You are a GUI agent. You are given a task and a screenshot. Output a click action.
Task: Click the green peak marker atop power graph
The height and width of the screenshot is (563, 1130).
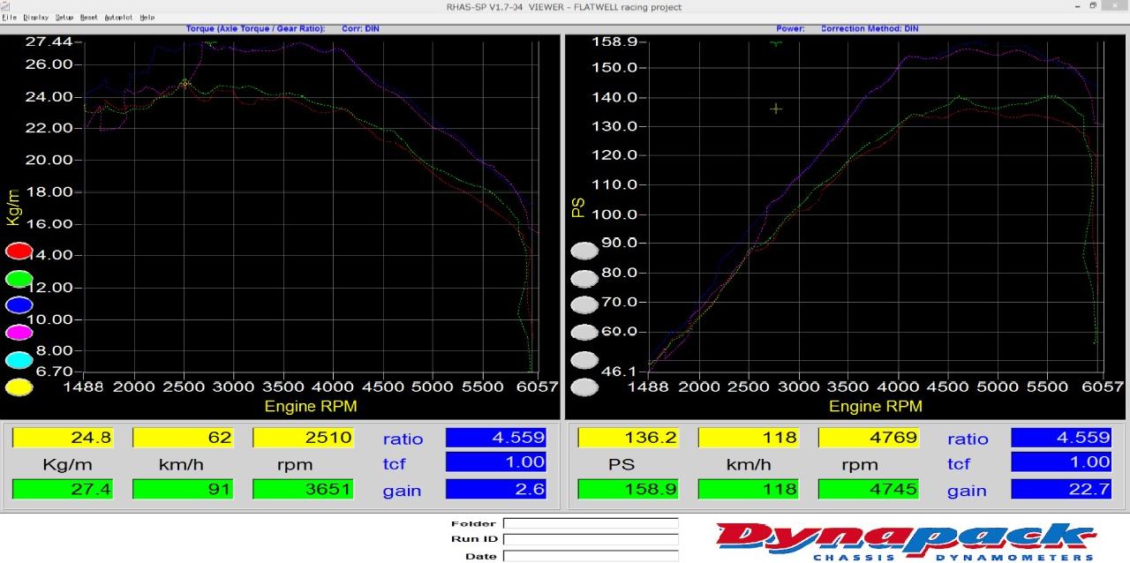[x=776, y=42]
